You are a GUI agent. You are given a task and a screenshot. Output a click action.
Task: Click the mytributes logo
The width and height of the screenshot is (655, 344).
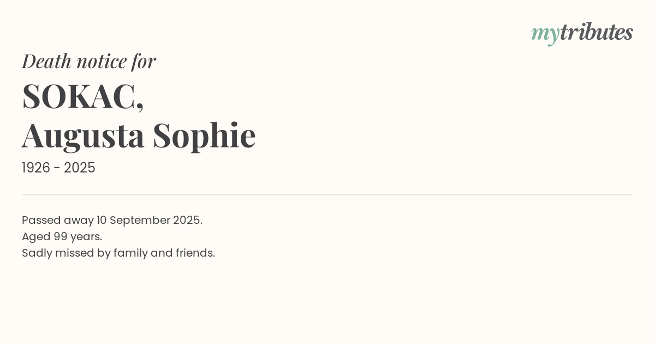pos(582,33)
